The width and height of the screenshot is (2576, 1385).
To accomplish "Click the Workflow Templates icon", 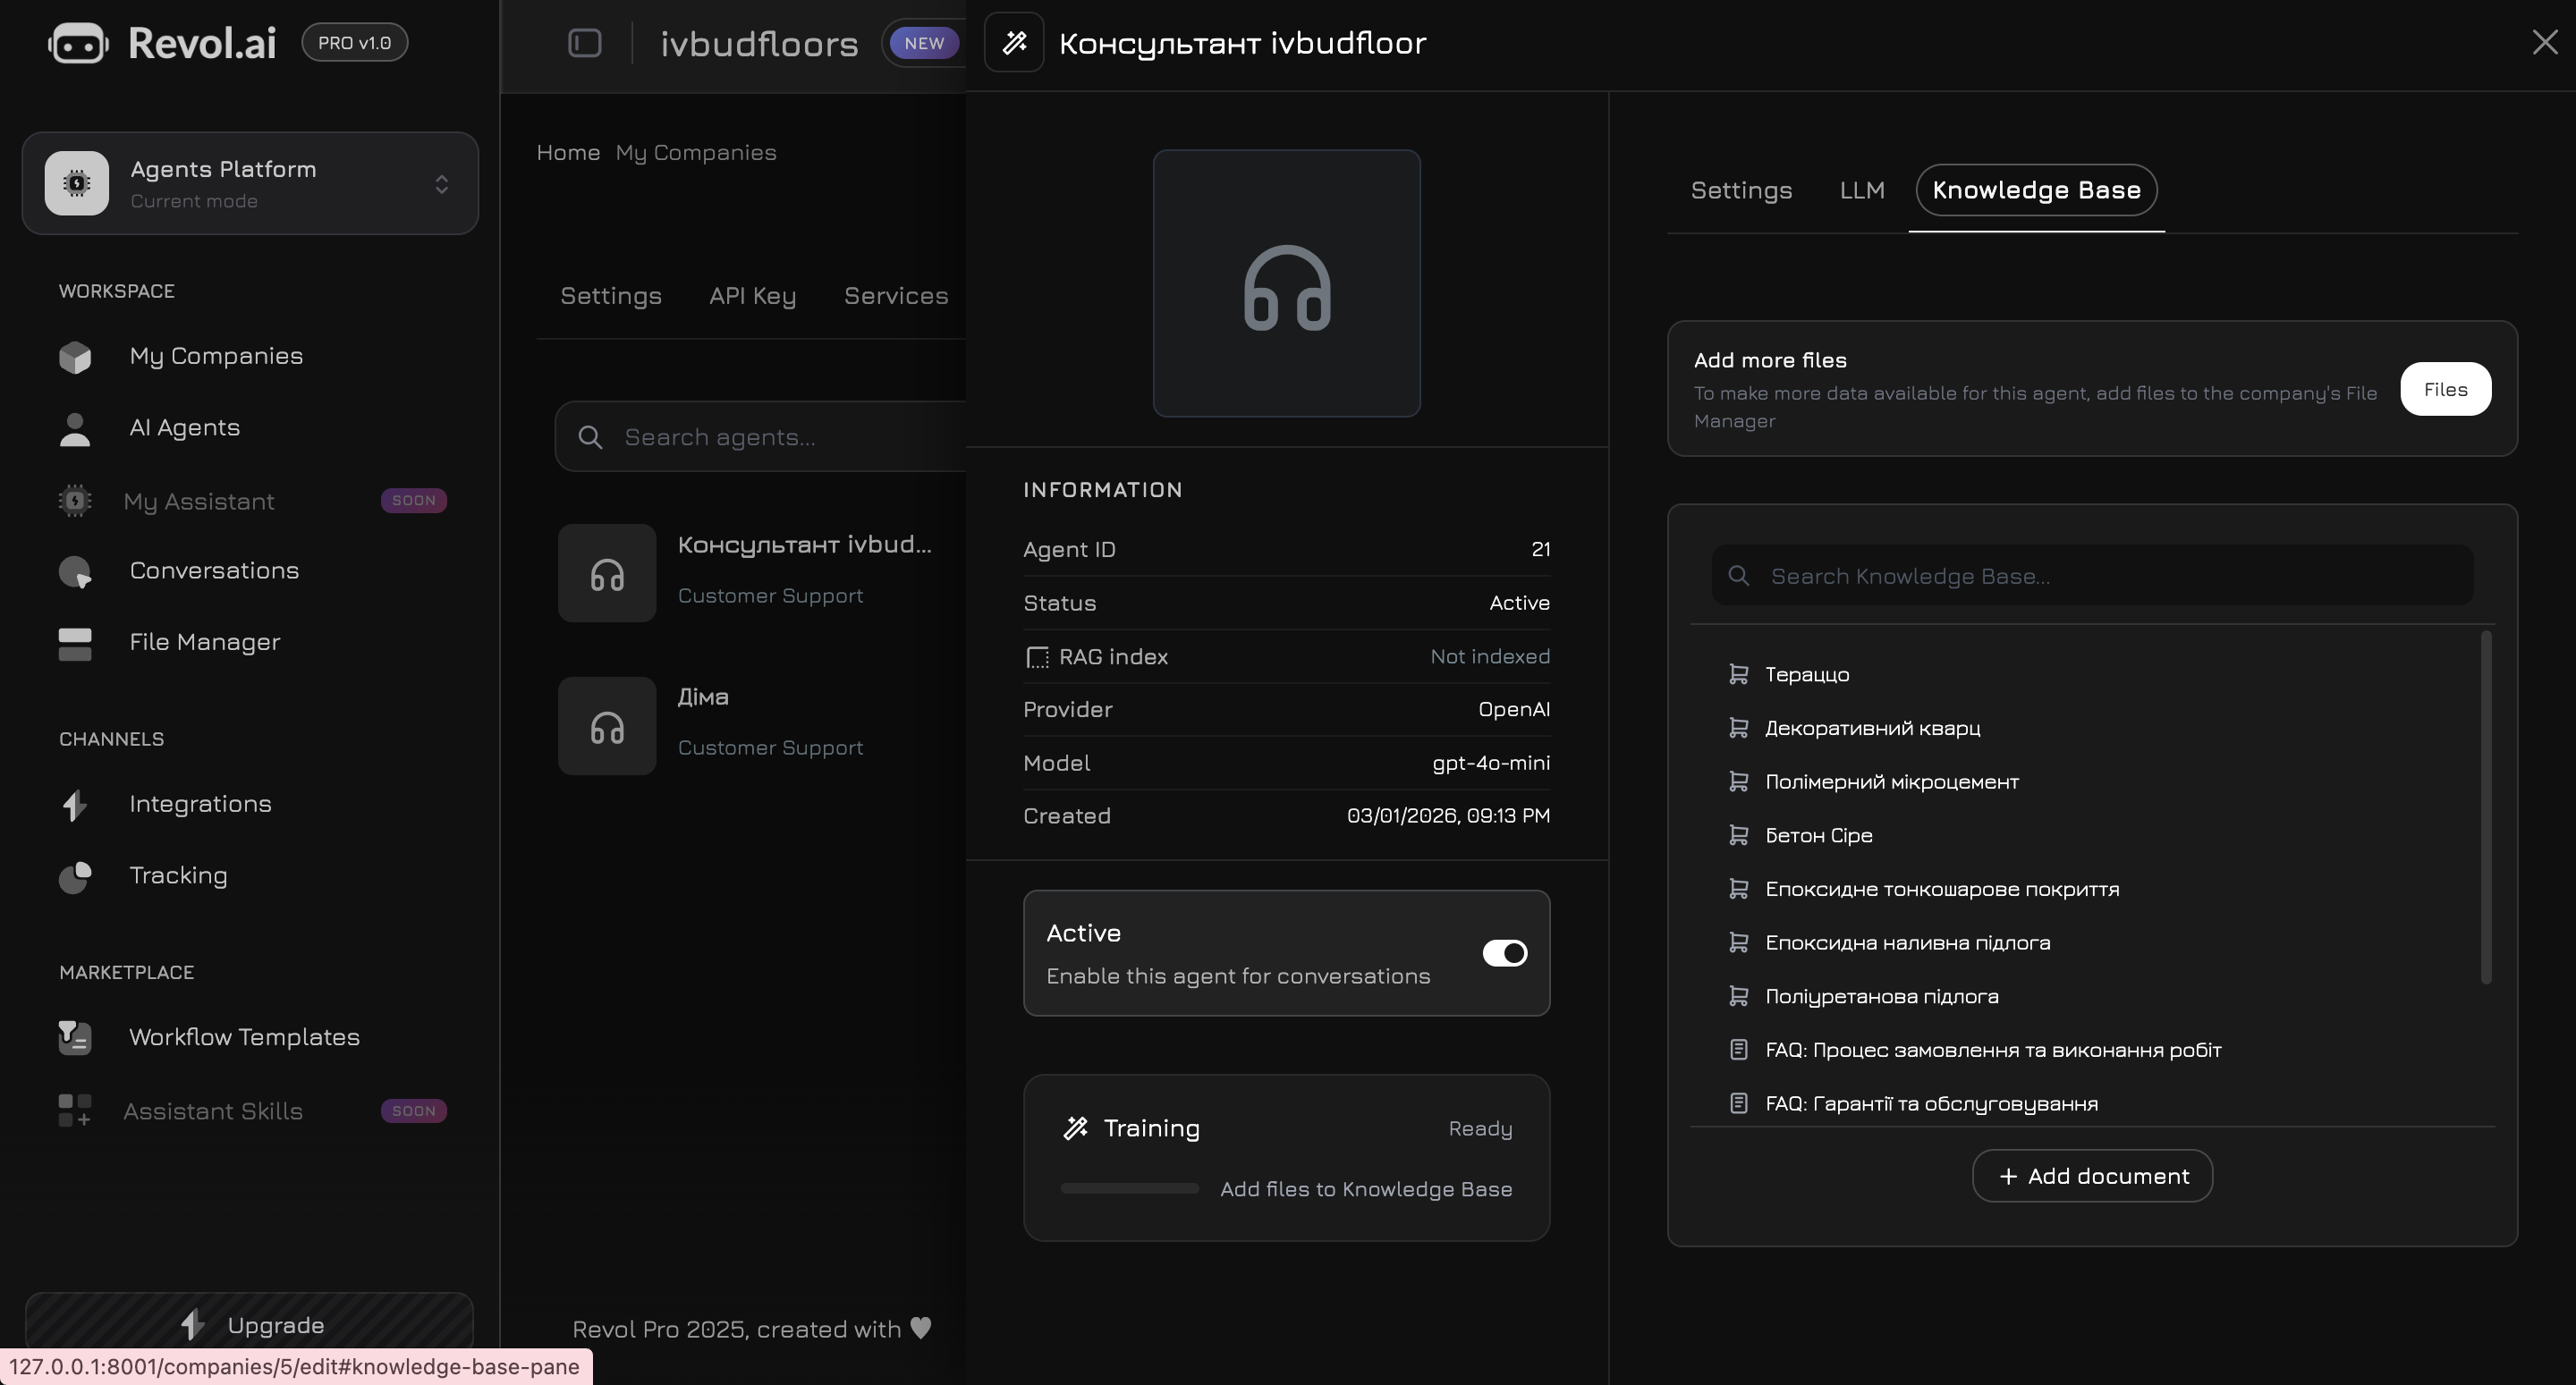I will coord(75,1038).
